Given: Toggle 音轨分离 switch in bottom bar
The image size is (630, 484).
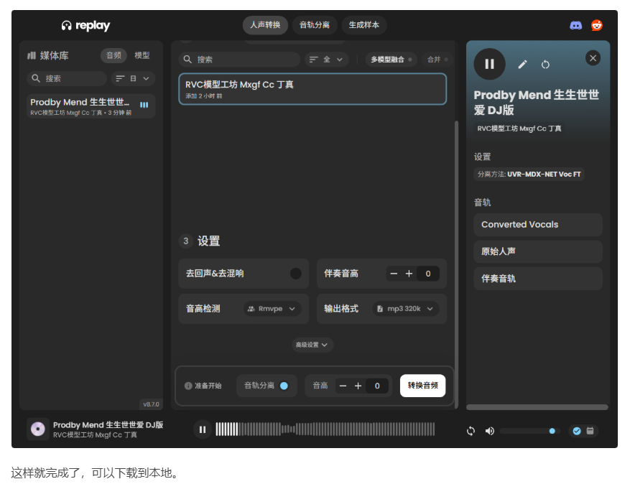Looking at the screenshot, I should [284, 386].
